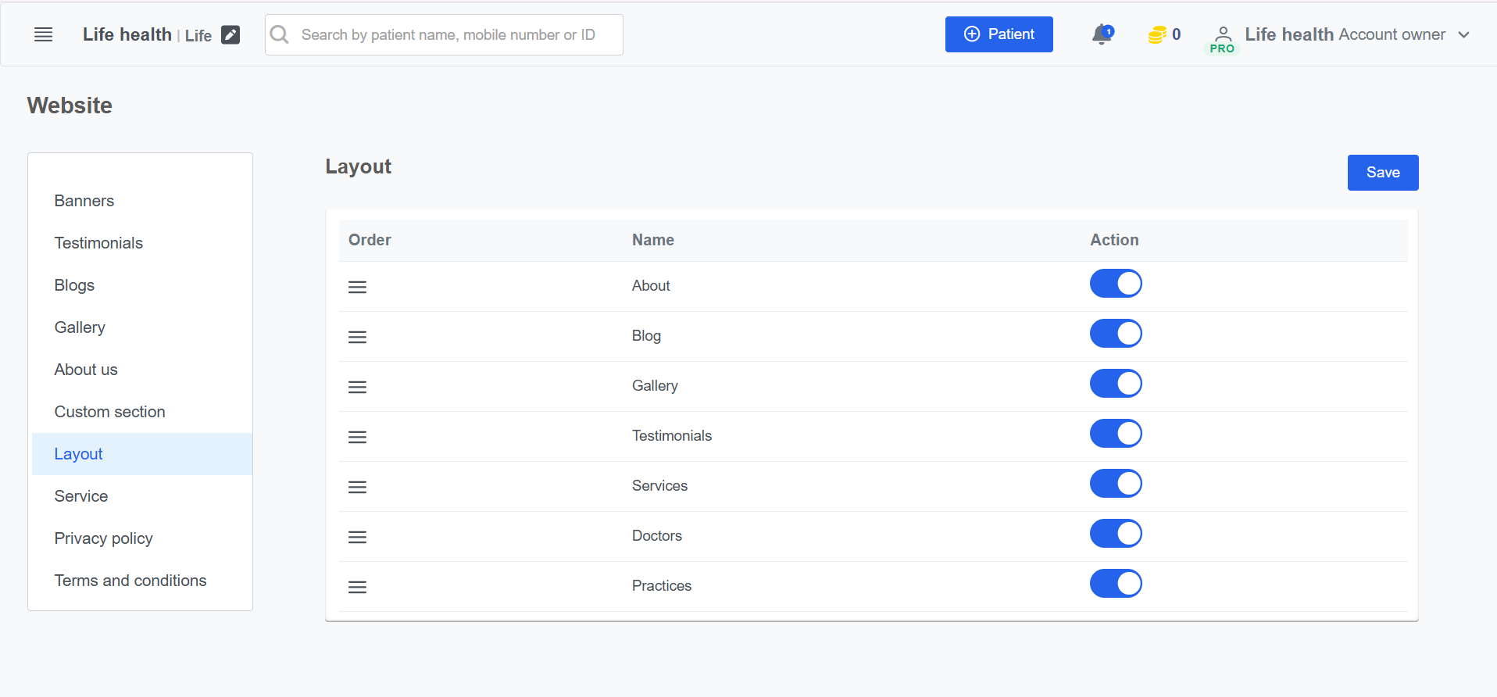Click the gold coins balance icon
The height and width of the screenshot is (697, 1497).
1157,34
